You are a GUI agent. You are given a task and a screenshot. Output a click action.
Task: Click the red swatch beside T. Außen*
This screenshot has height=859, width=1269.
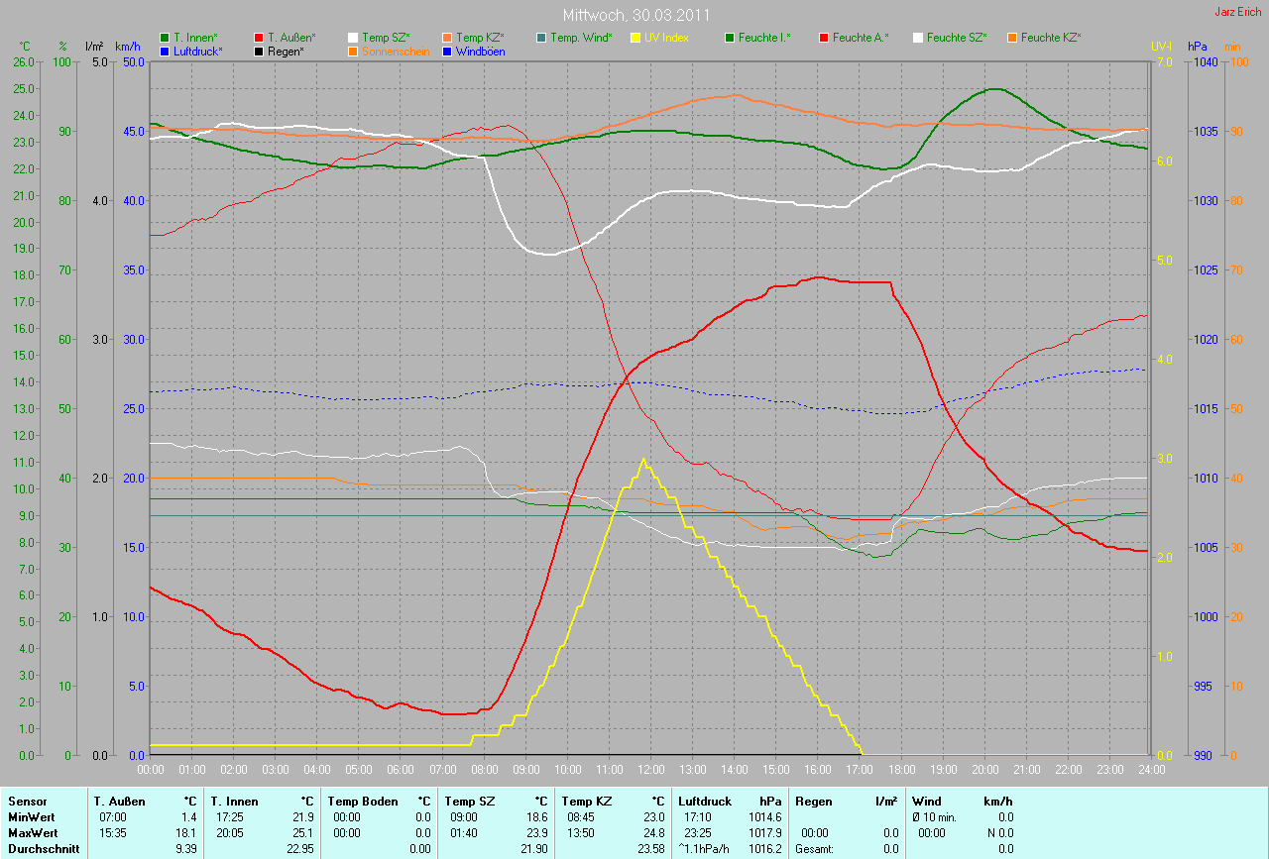[259, 38]
